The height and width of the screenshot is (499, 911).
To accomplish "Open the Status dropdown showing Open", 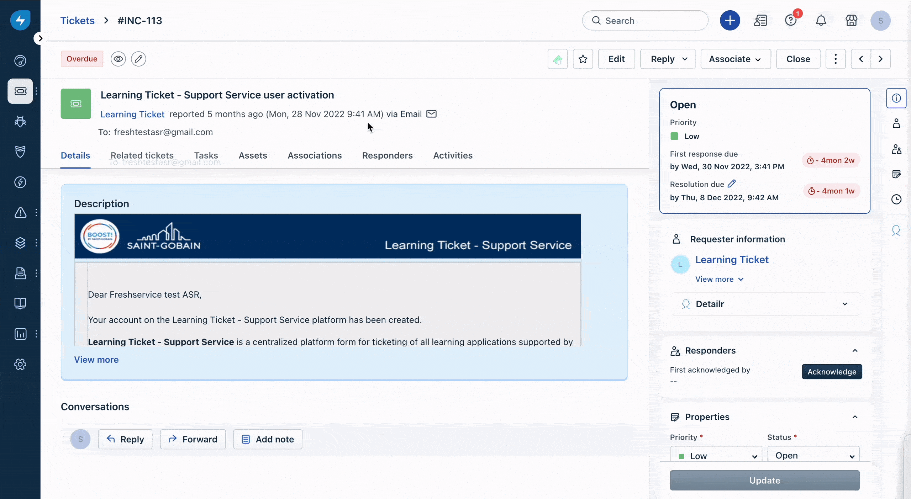I will point(813,455).
